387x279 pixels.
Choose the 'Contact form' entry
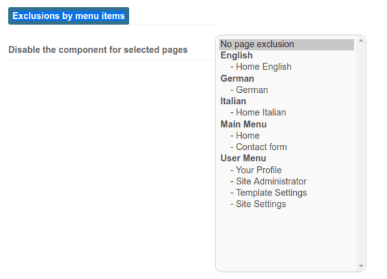(x=286, y=147)
